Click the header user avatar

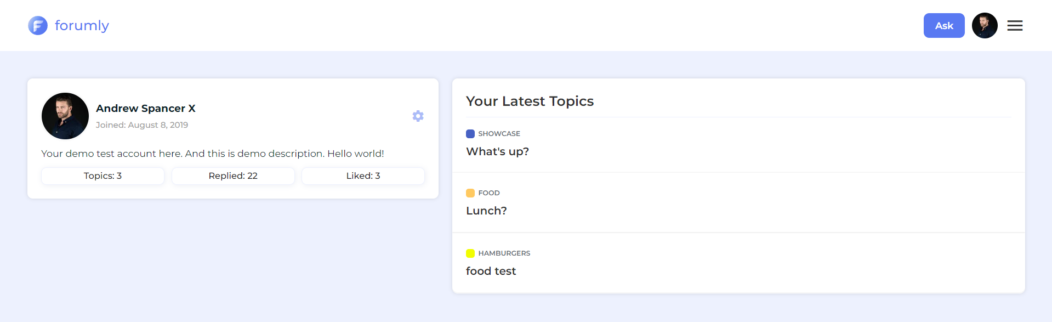984,26
